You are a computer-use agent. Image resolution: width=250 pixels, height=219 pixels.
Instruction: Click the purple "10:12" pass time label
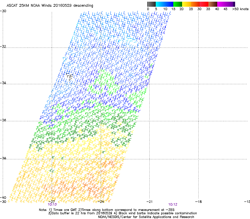click(x=173, y=205)
